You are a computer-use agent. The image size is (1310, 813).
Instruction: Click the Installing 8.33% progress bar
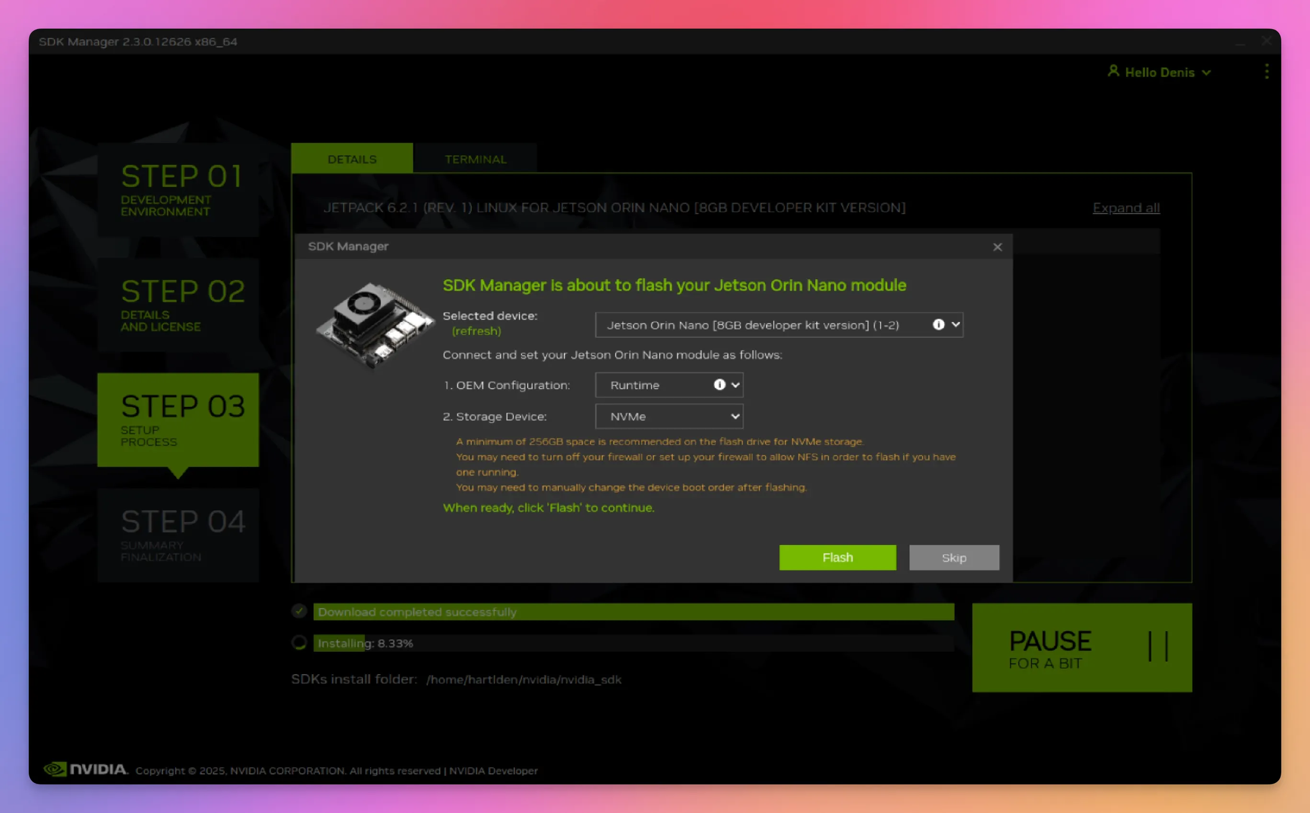634,643
